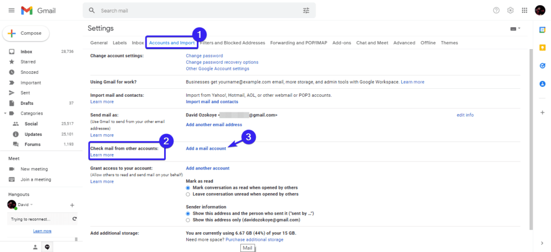551x252 pixels.
Task: Select Mark conversation as read when opened
Action: click(188, 188)
